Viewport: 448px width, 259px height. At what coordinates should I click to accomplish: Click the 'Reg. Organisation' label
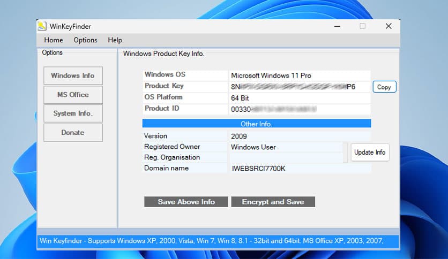171,157
